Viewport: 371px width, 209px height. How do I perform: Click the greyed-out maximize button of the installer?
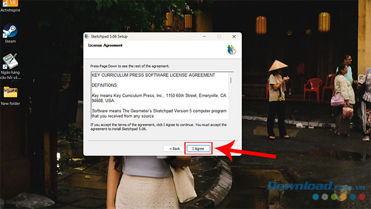click(x=219, y=37)
